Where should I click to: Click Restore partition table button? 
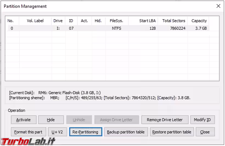pos(172,132)
